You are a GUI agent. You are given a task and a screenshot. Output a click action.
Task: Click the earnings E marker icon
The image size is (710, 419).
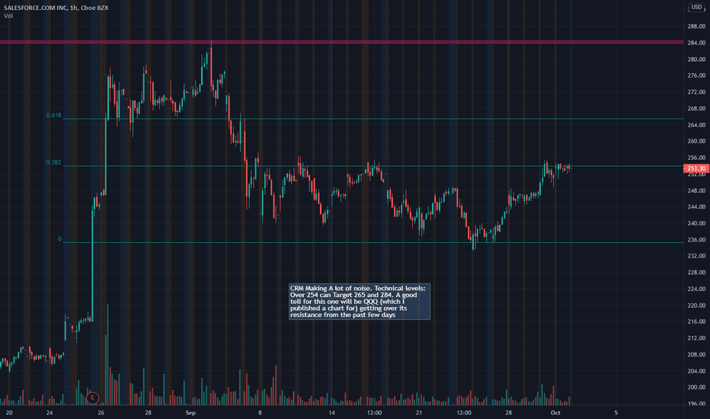(92, 398)
